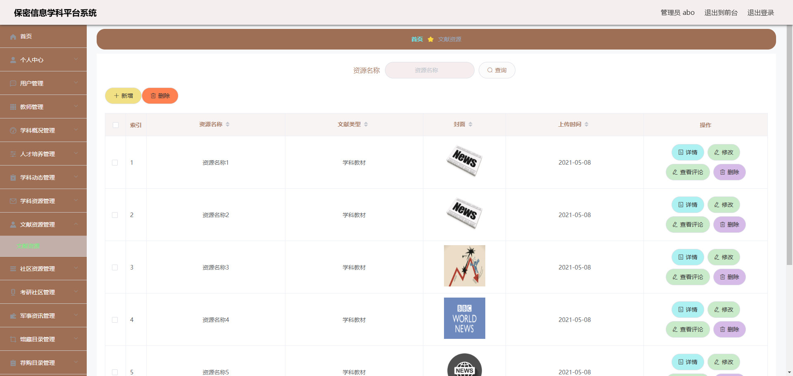Click 查看评论 for 资源名称3

(x=688, y=277)
